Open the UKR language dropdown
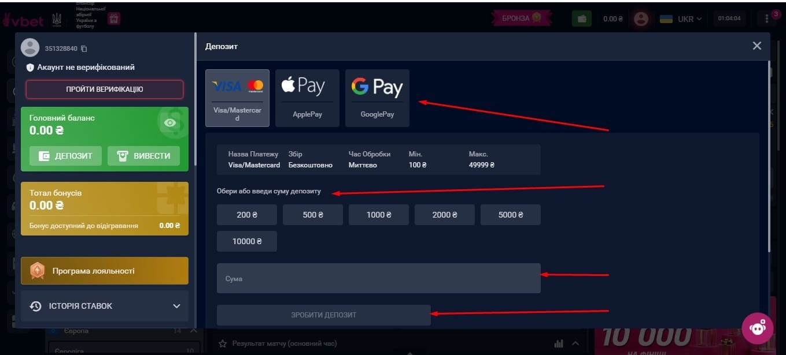 [x=681, y=18]
